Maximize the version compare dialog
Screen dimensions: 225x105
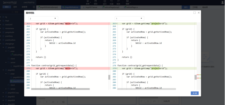point(194,13)
